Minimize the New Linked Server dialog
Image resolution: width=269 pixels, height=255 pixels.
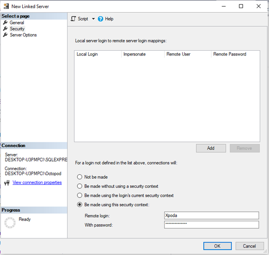pyautogui.click(x=224, y=6)
